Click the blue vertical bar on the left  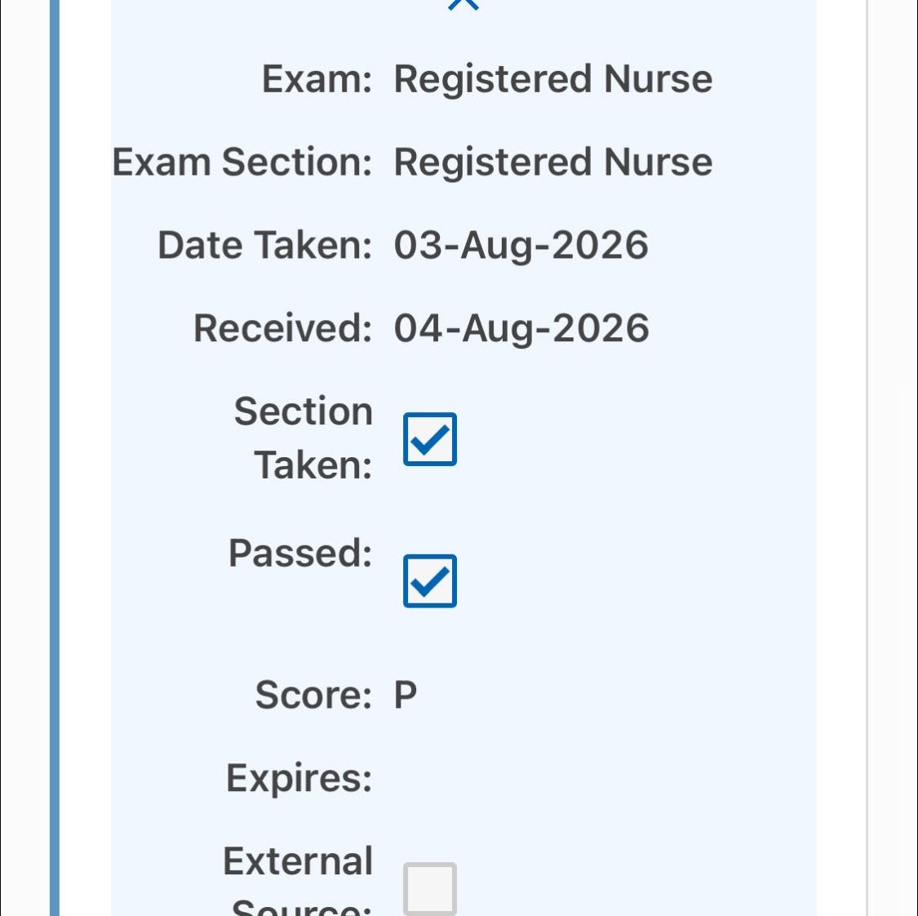(x=55, y=458)
